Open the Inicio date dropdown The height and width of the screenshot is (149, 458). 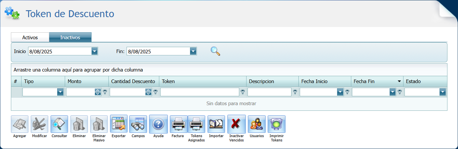(x=95, y=51)
